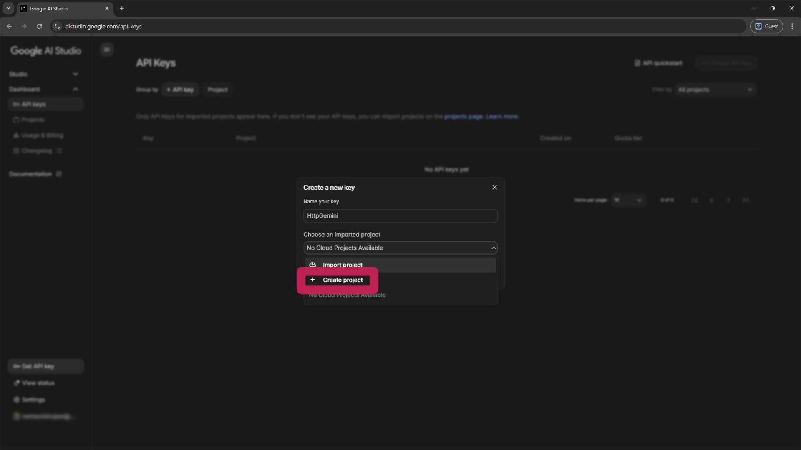Viewport: 801px width, 450px height.
Task: Click the Key column header
Action: [148, 138]
